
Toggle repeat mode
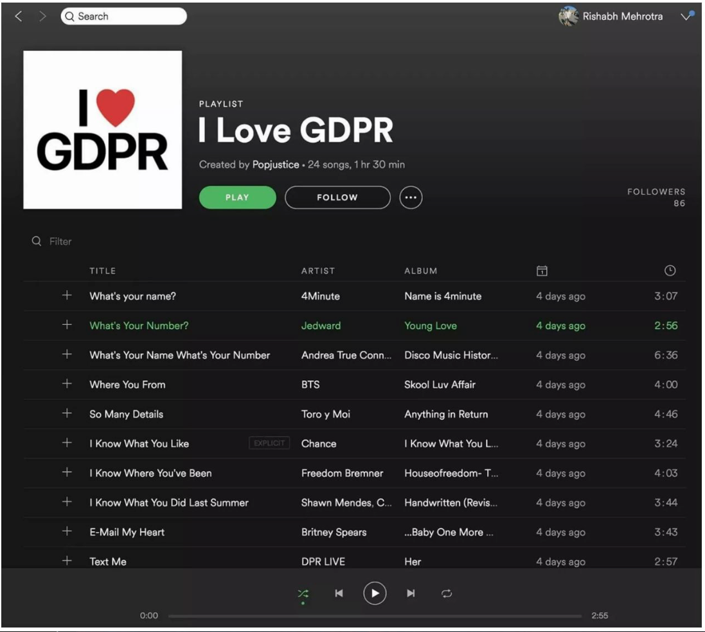pyautogui.click(x=447, y=593)
